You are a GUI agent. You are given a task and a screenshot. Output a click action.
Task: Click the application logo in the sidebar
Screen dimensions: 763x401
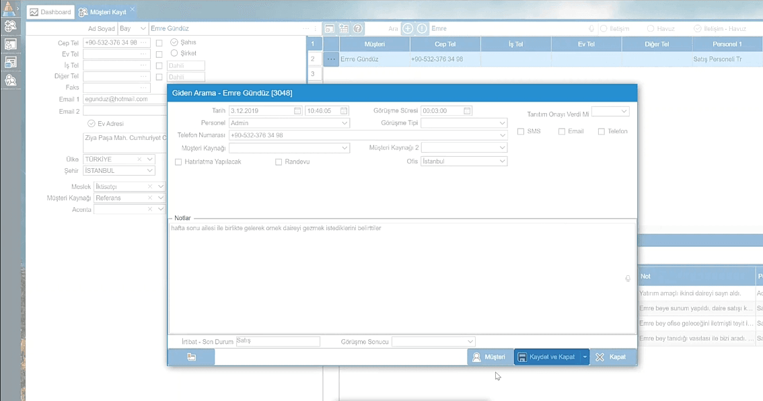9,8
